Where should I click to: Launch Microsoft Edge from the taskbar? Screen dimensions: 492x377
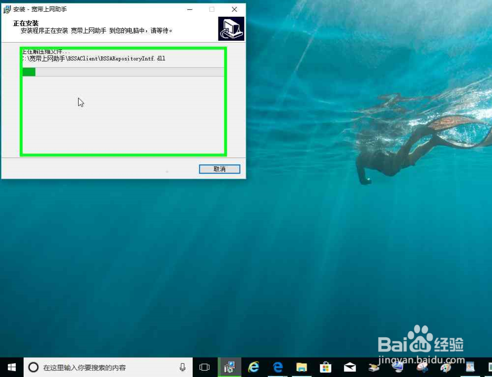click(277, 367)
